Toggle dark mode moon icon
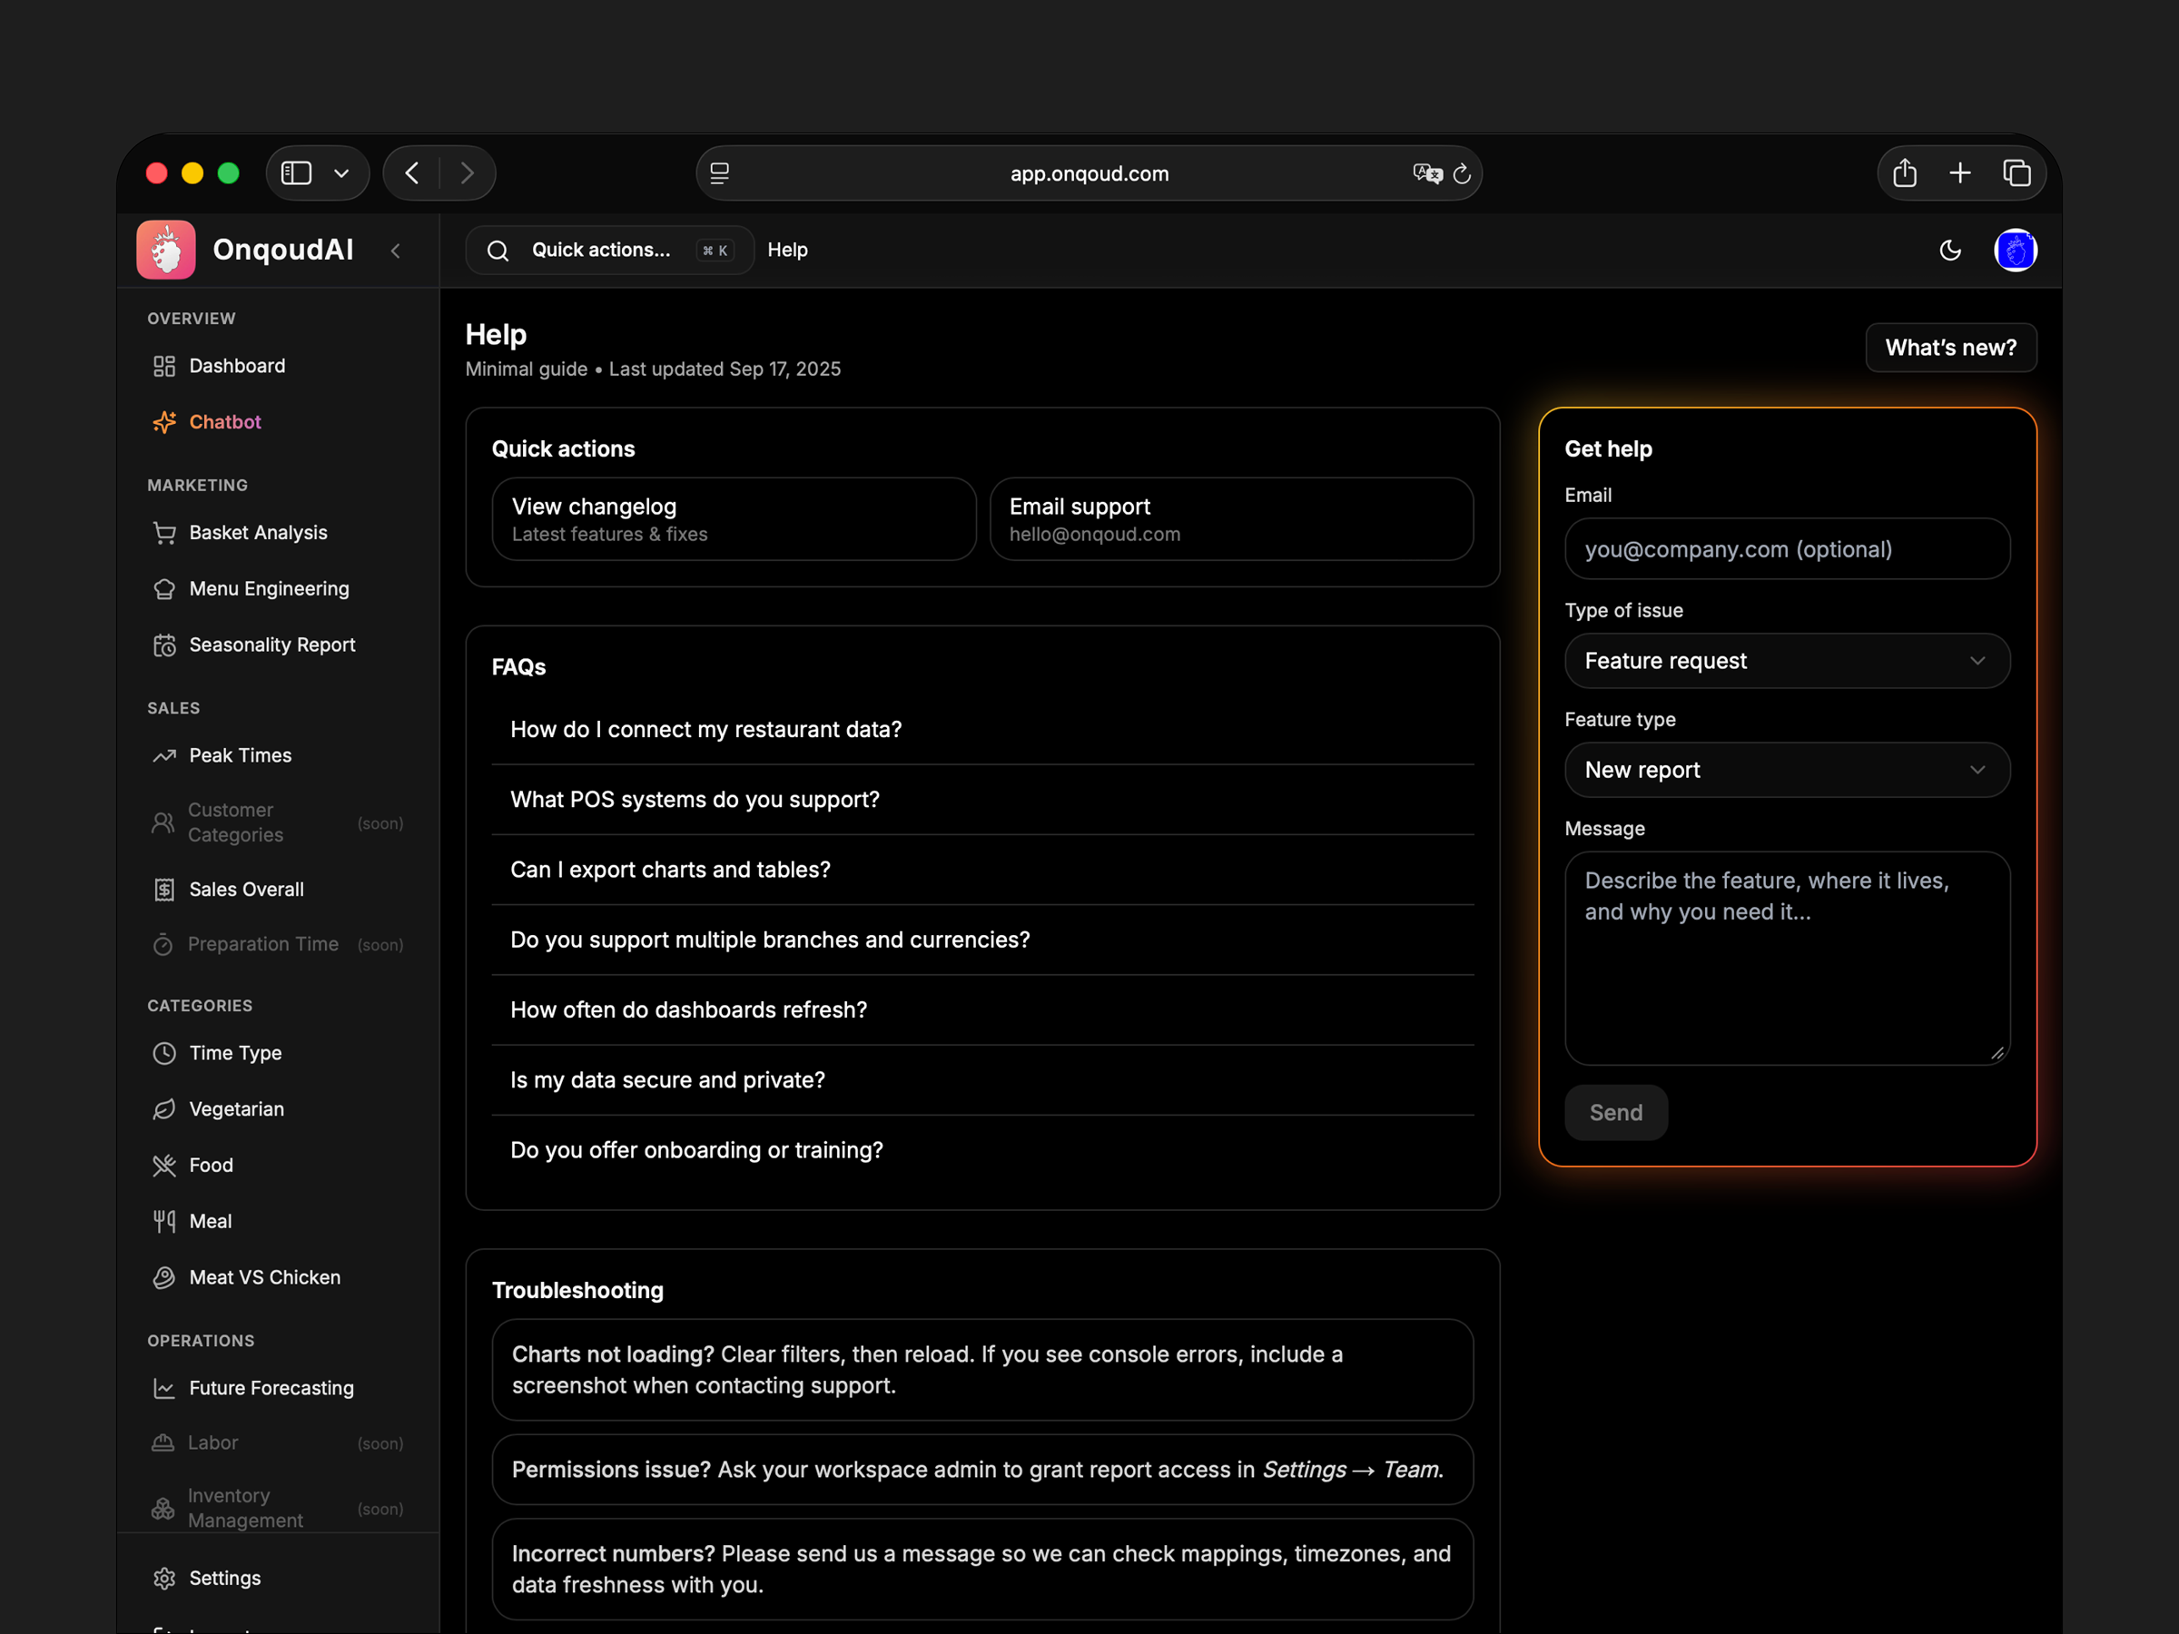This screenshot has height=1634, width=2179. (x=1949, y=251)
